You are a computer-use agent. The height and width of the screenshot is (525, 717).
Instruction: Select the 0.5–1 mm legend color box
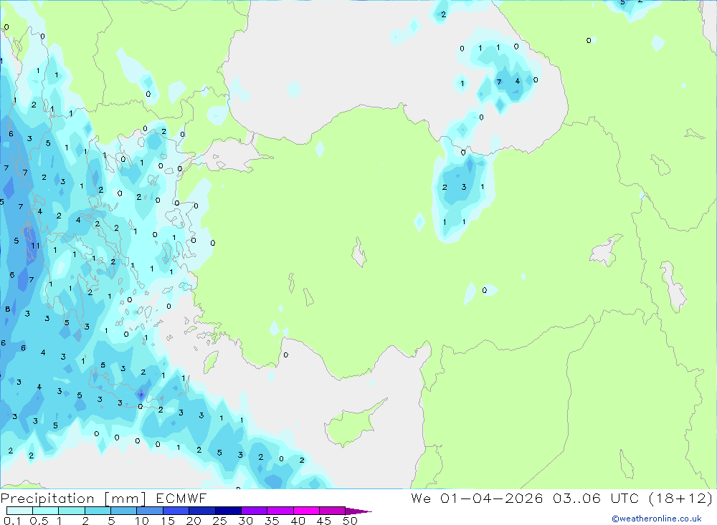[x=46, y=511]
